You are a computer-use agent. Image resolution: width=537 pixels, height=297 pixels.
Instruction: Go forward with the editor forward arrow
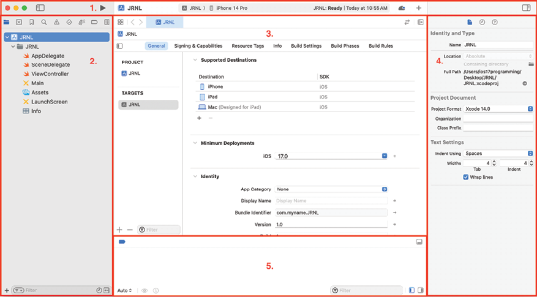click(140, 22)
